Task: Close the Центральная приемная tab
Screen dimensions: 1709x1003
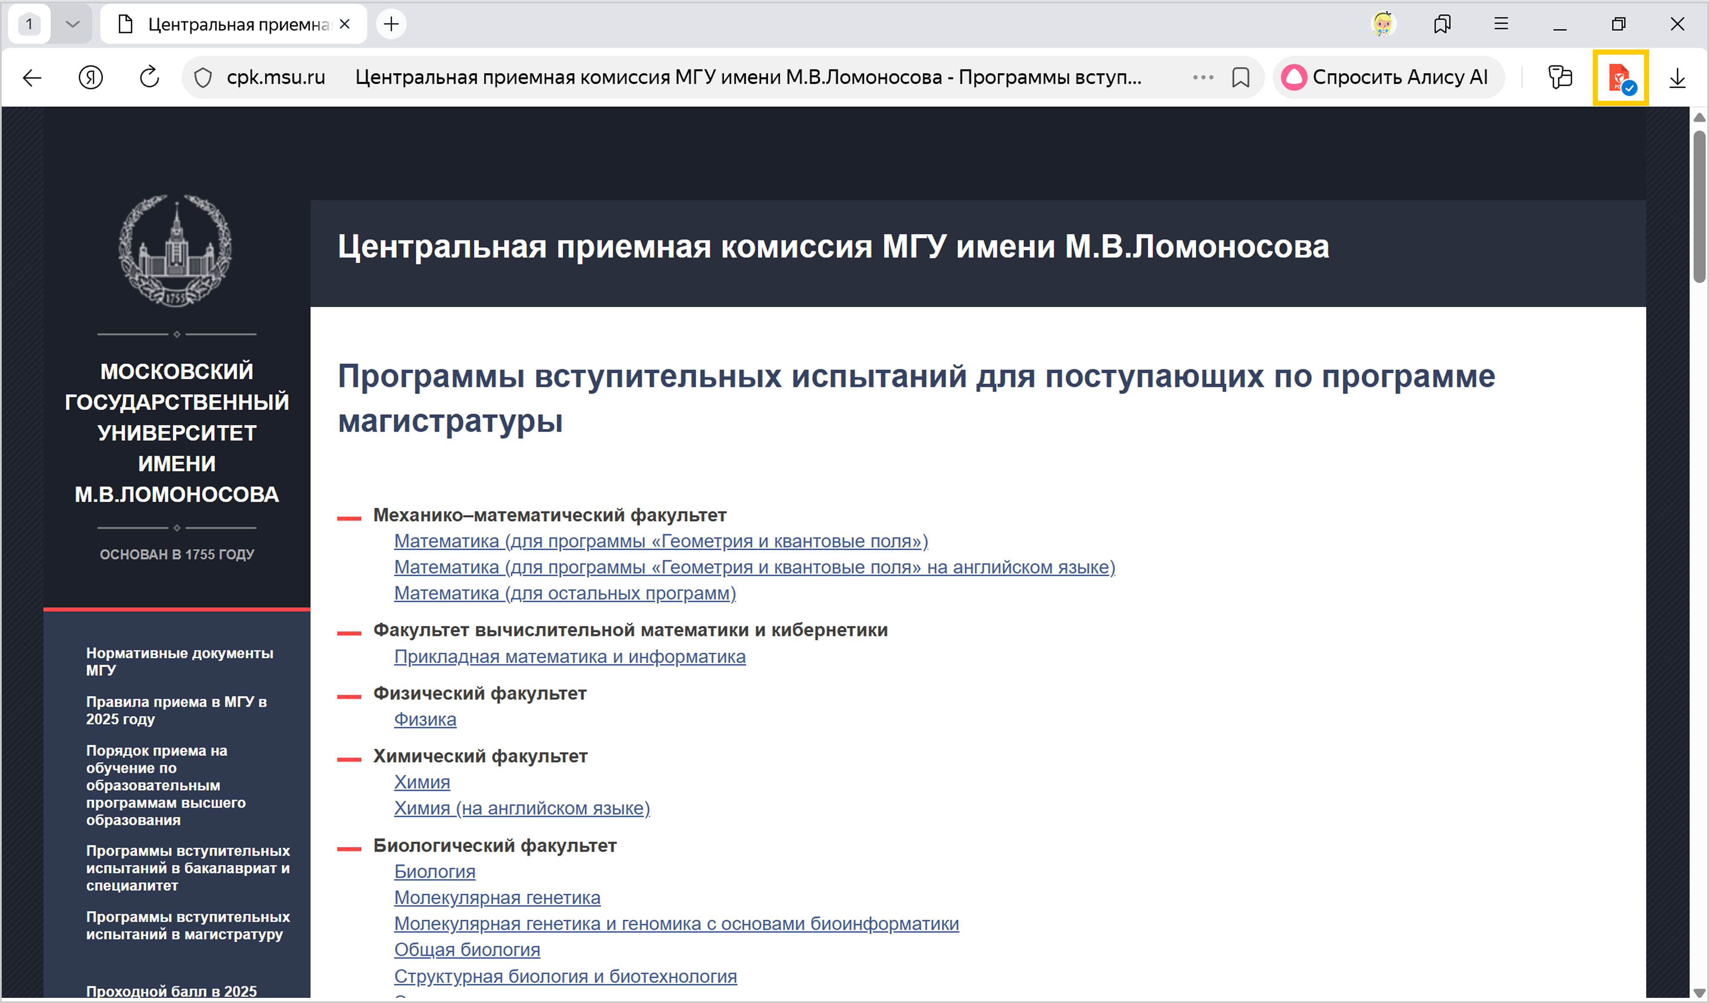Action: click(x=344, y=24)
